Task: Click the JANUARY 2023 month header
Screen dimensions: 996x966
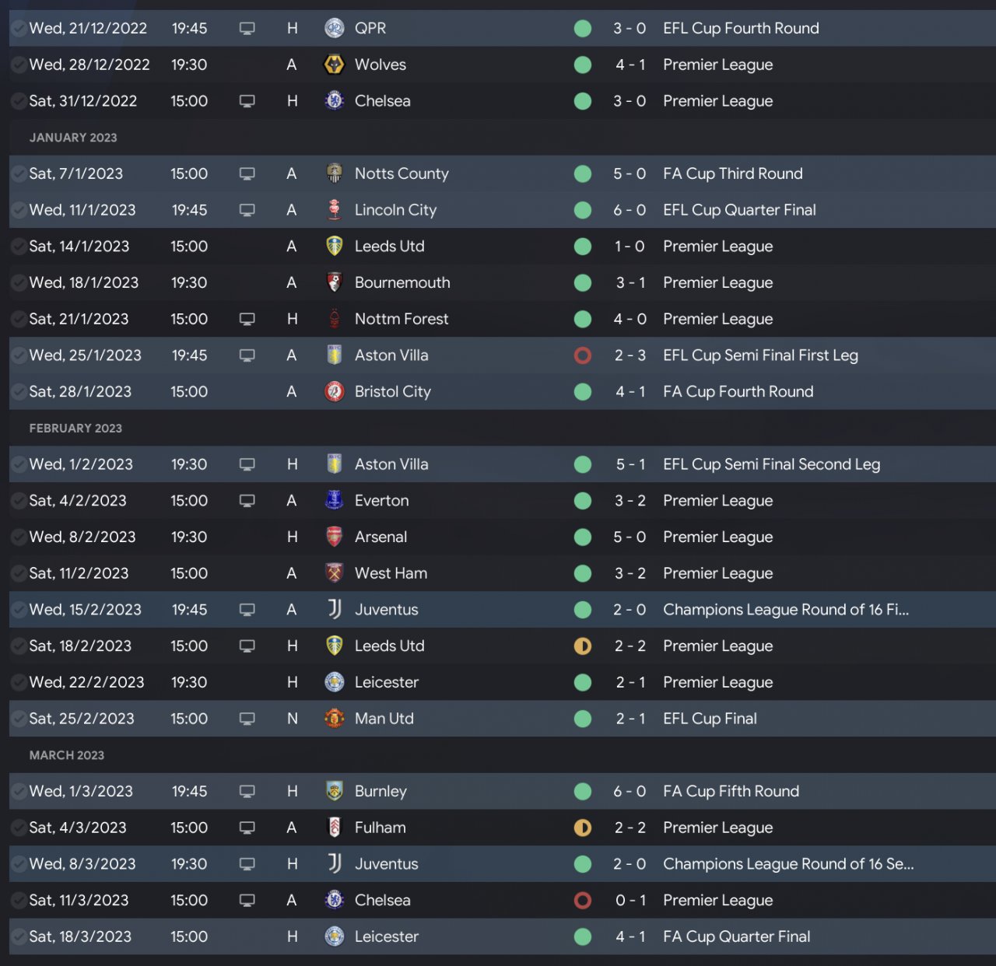Action: point(73,138)
